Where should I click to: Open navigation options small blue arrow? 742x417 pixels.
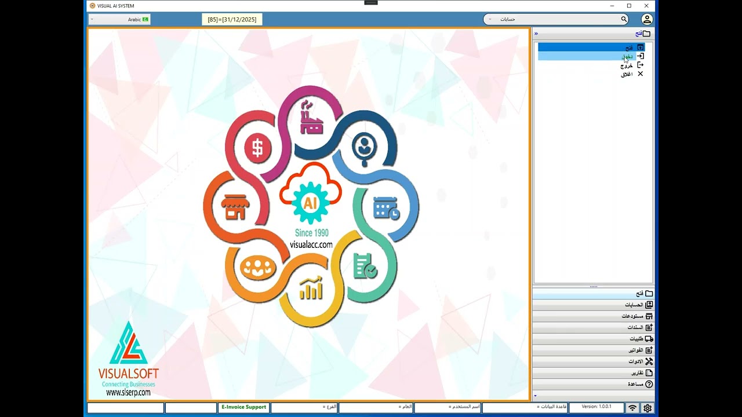(535, 396)
